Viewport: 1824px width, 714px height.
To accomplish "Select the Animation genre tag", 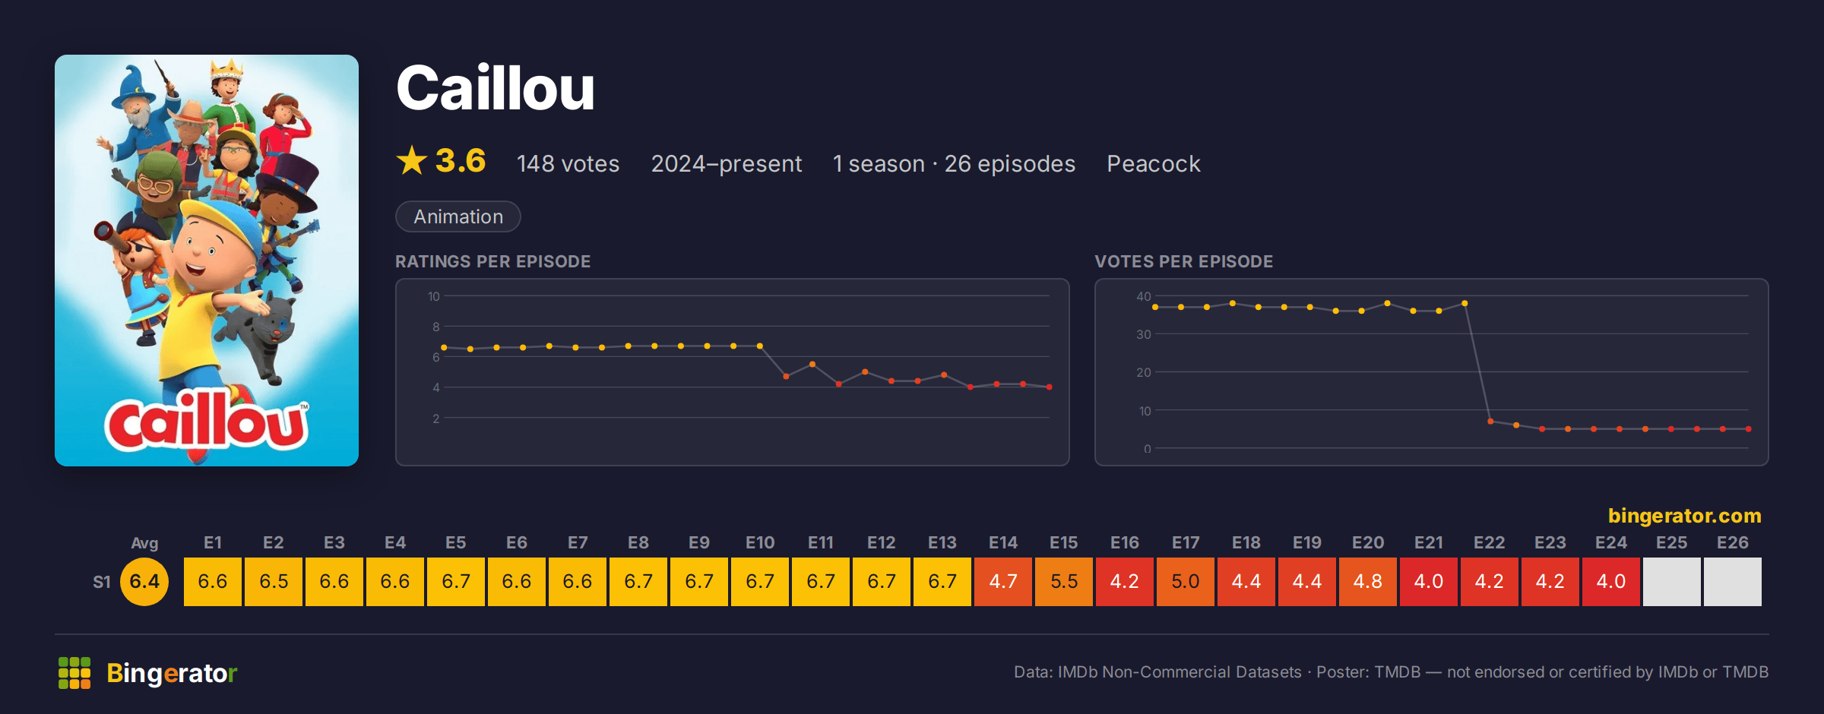I will [458, 216].
